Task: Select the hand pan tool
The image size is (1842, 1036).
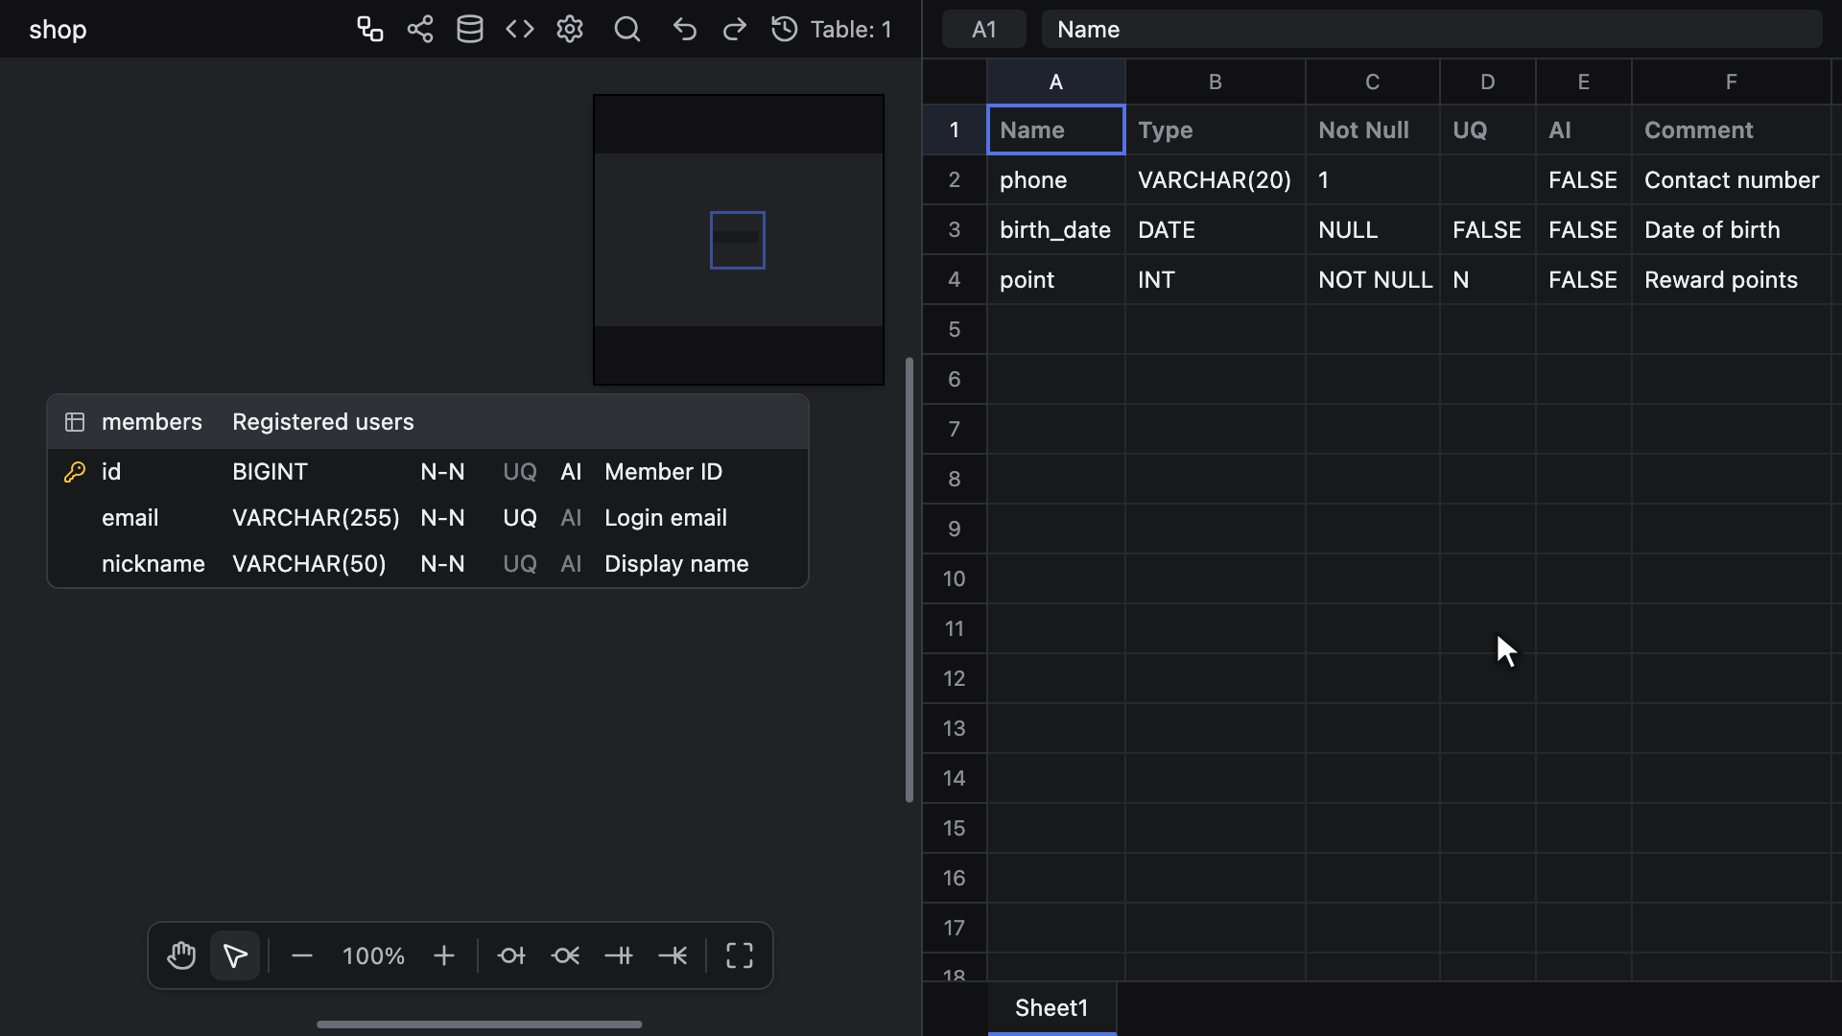Action: (181, 955)
